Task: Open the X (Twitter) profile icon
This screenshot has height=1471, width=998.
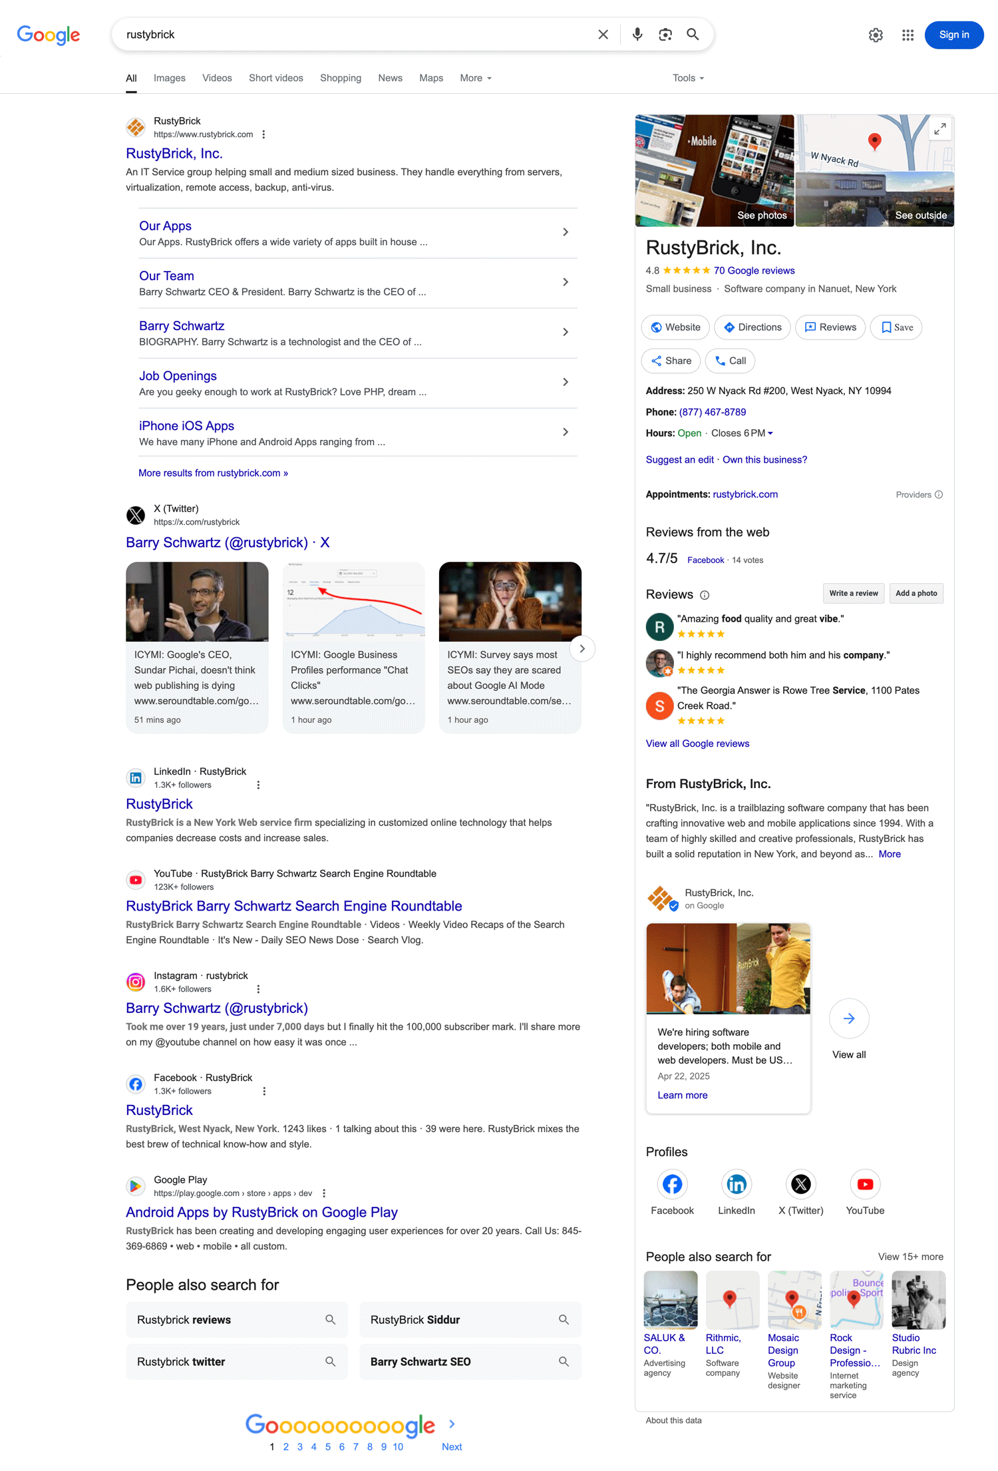Action: pyautogui.click(x=800, y=1184)
